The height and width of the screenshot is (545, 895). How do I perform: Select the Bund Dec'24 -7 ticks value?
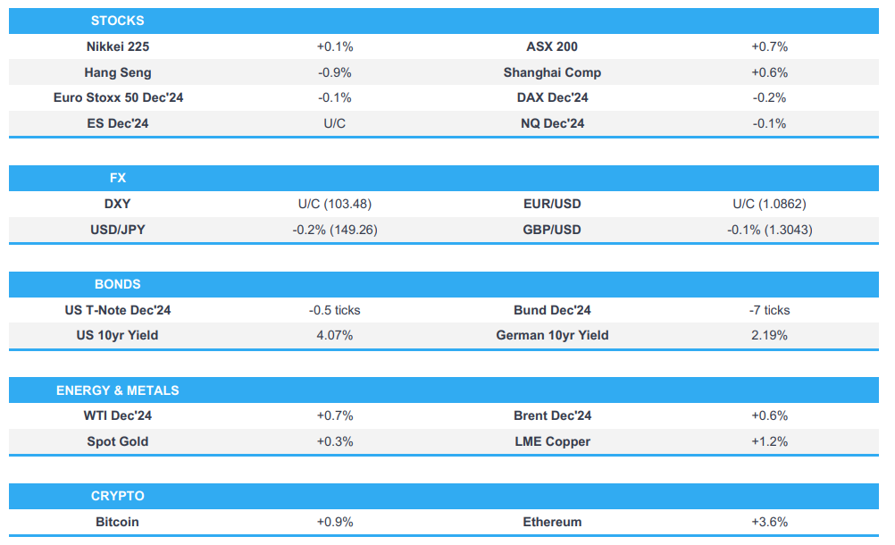(x=769, y=310)
